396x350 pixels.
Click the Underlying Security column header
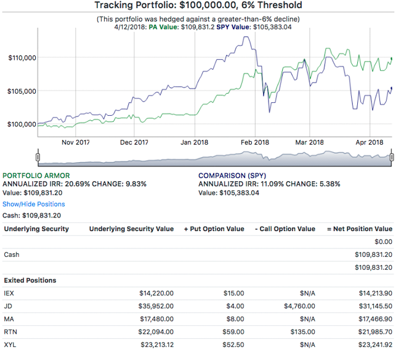36,229
